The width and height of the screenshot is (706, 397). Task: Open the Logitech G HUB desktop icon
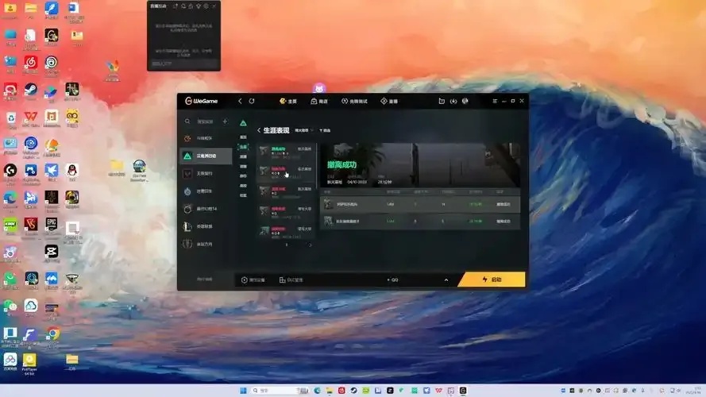coord(10,173)
